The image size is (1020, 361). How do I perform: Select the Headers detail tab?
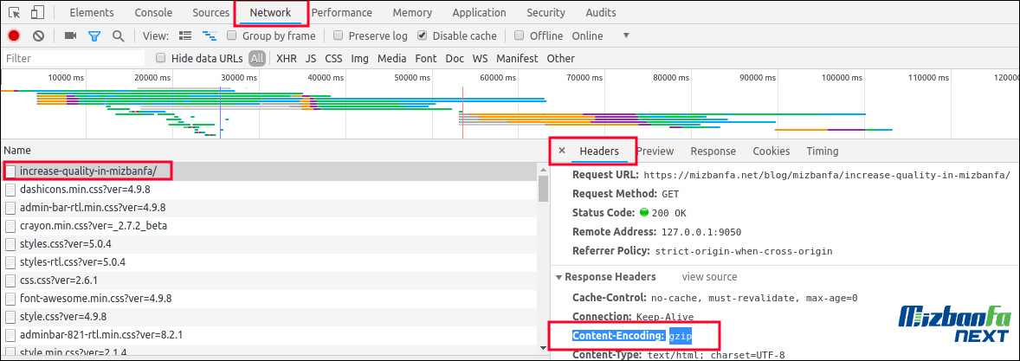point(599,151)
